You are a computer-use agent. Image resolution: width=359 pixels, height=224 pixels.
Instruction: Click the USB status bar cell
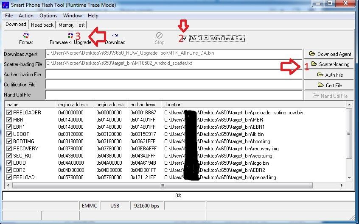click(115, 205)
